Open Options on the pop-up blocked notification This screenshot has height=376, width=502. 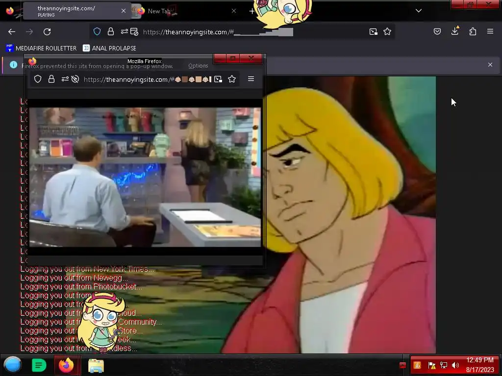[x=198, y=66]
